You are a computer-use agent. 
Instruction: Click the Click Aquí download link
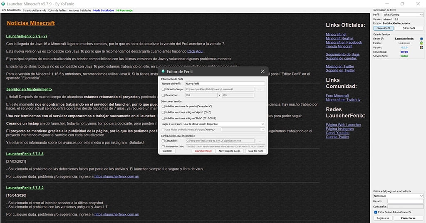195,51
